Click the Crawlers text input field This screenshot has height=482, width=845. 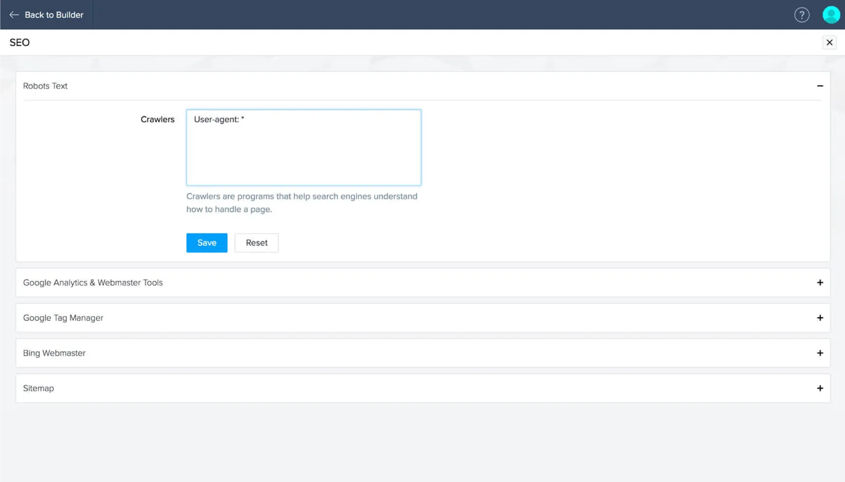pos(303,147)
